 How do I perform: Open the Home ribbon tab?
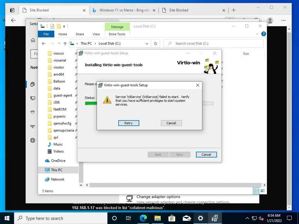[x=63, y=34]
